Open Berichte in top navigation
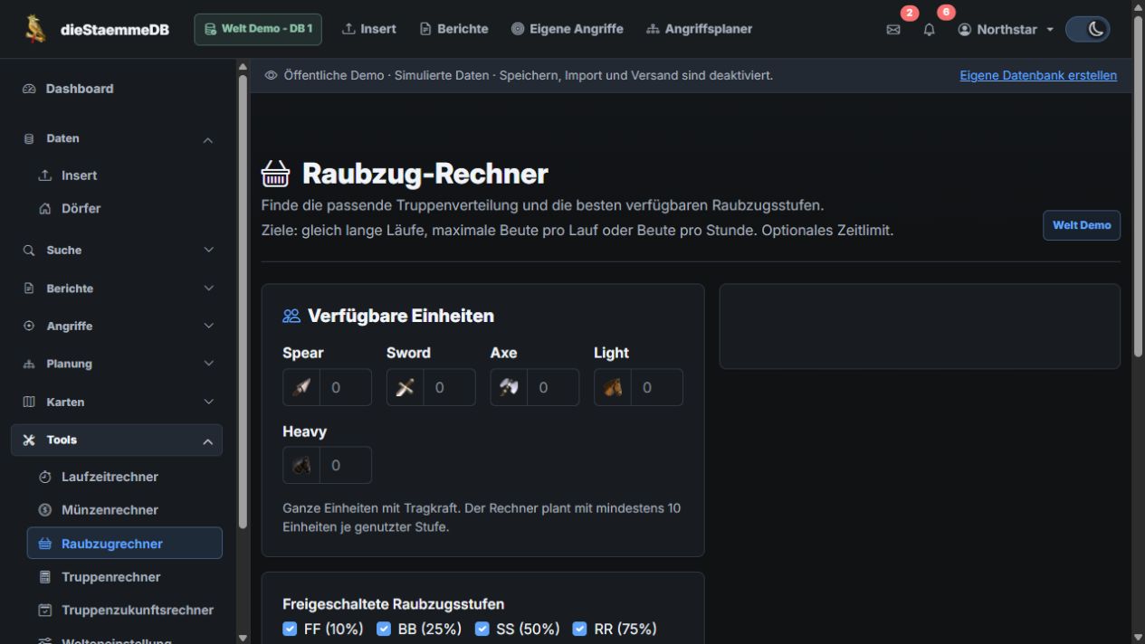Viewport: 1145px width, 644px height. pos(453,29)
